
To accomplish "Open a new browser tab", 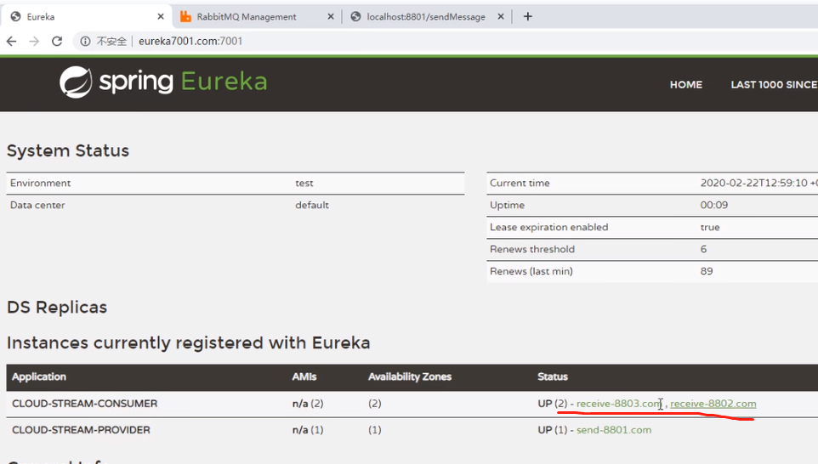I will 527,16.
